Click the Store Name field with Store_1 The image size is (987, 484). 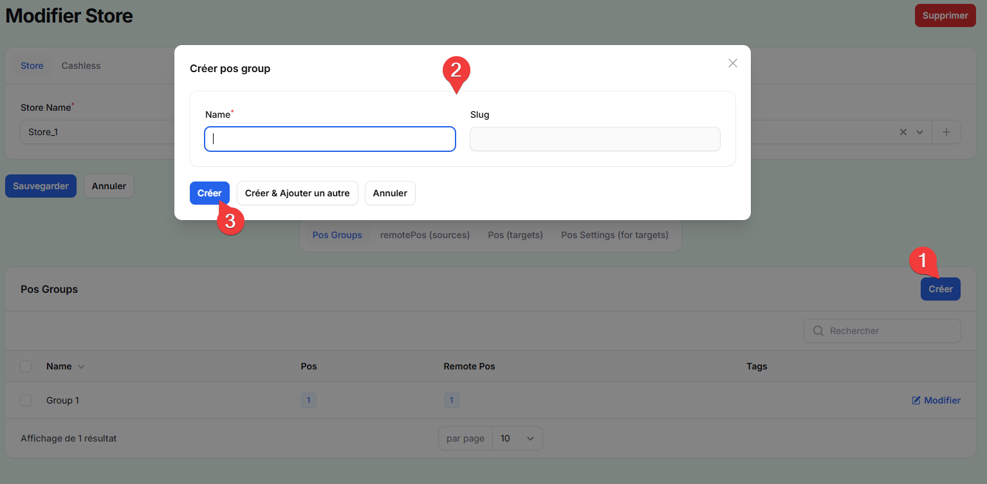(97, 132)
